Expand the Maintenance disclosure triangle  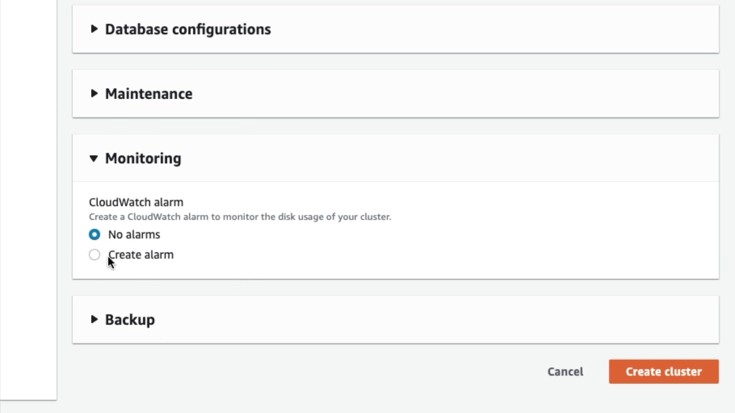point(94,94)
